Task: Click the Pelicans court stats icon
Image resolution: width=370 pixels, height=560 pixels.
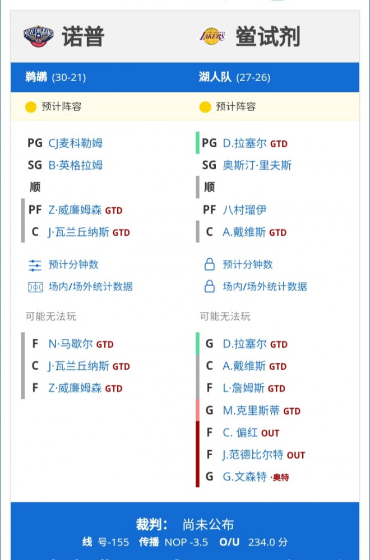Action: [35, 287]
